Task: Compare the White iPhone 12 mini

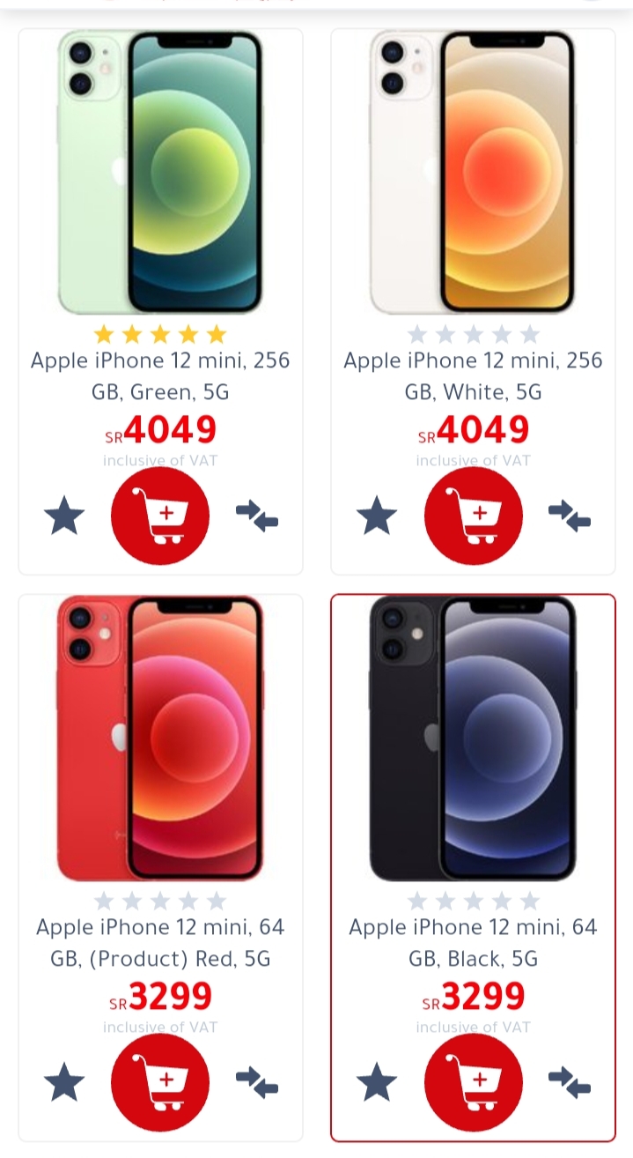Action: 570,516
